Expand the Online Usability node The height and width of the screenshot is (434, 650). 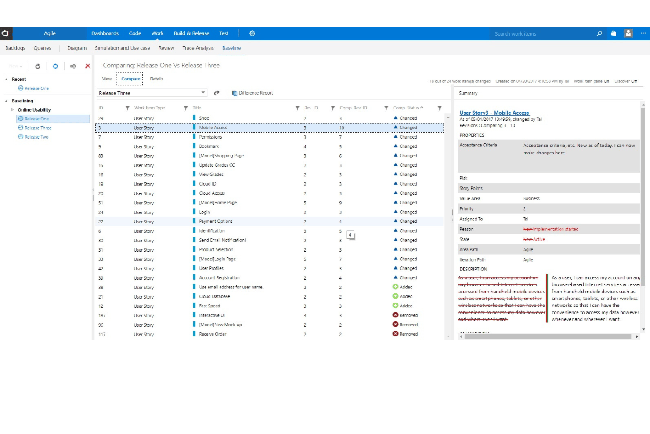point(12,110)
